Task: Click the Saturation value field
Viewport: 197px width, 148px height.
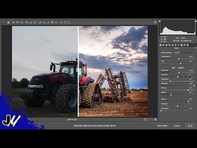Action: point(190,109)
